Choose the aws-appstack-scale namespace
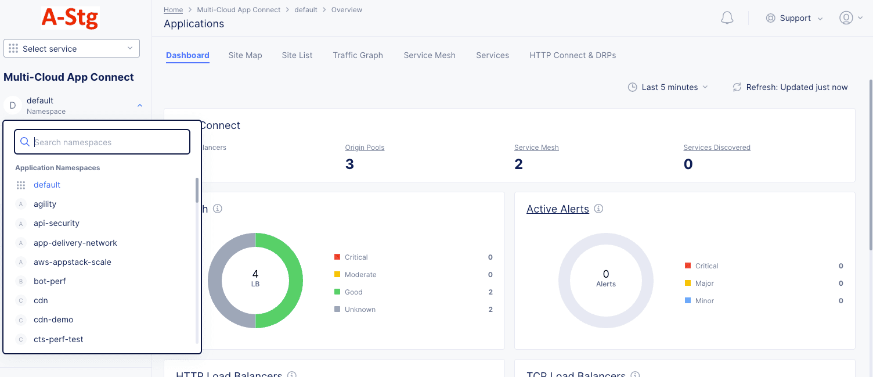873x377 pixels. click(72, 262)
